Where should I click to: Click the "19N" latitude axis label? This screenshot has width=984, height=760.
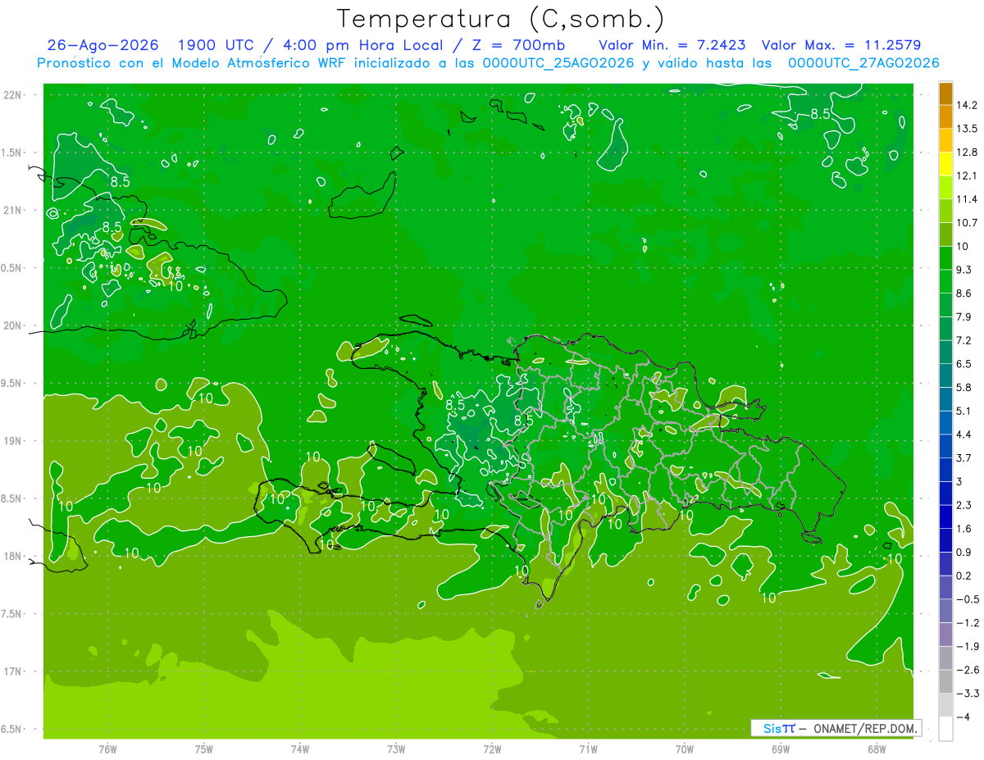pyautogui.click(x=13, y=440)
